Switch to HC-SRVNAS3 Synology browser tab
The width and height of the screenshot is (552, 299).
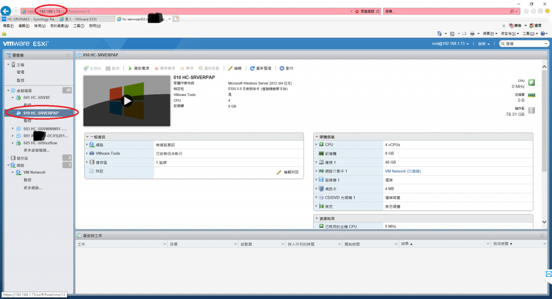[29, 19]
